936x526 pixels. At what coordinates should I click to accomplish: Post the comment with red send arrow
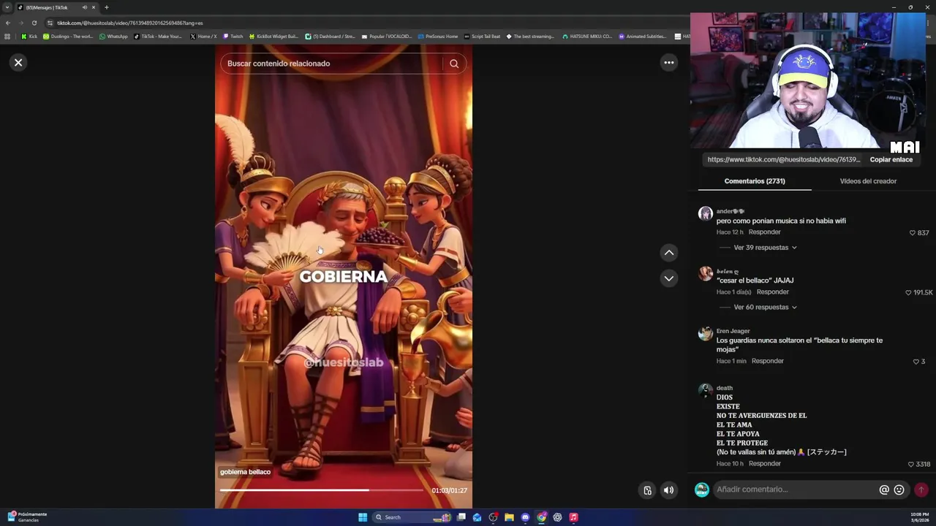click(921, 490)
